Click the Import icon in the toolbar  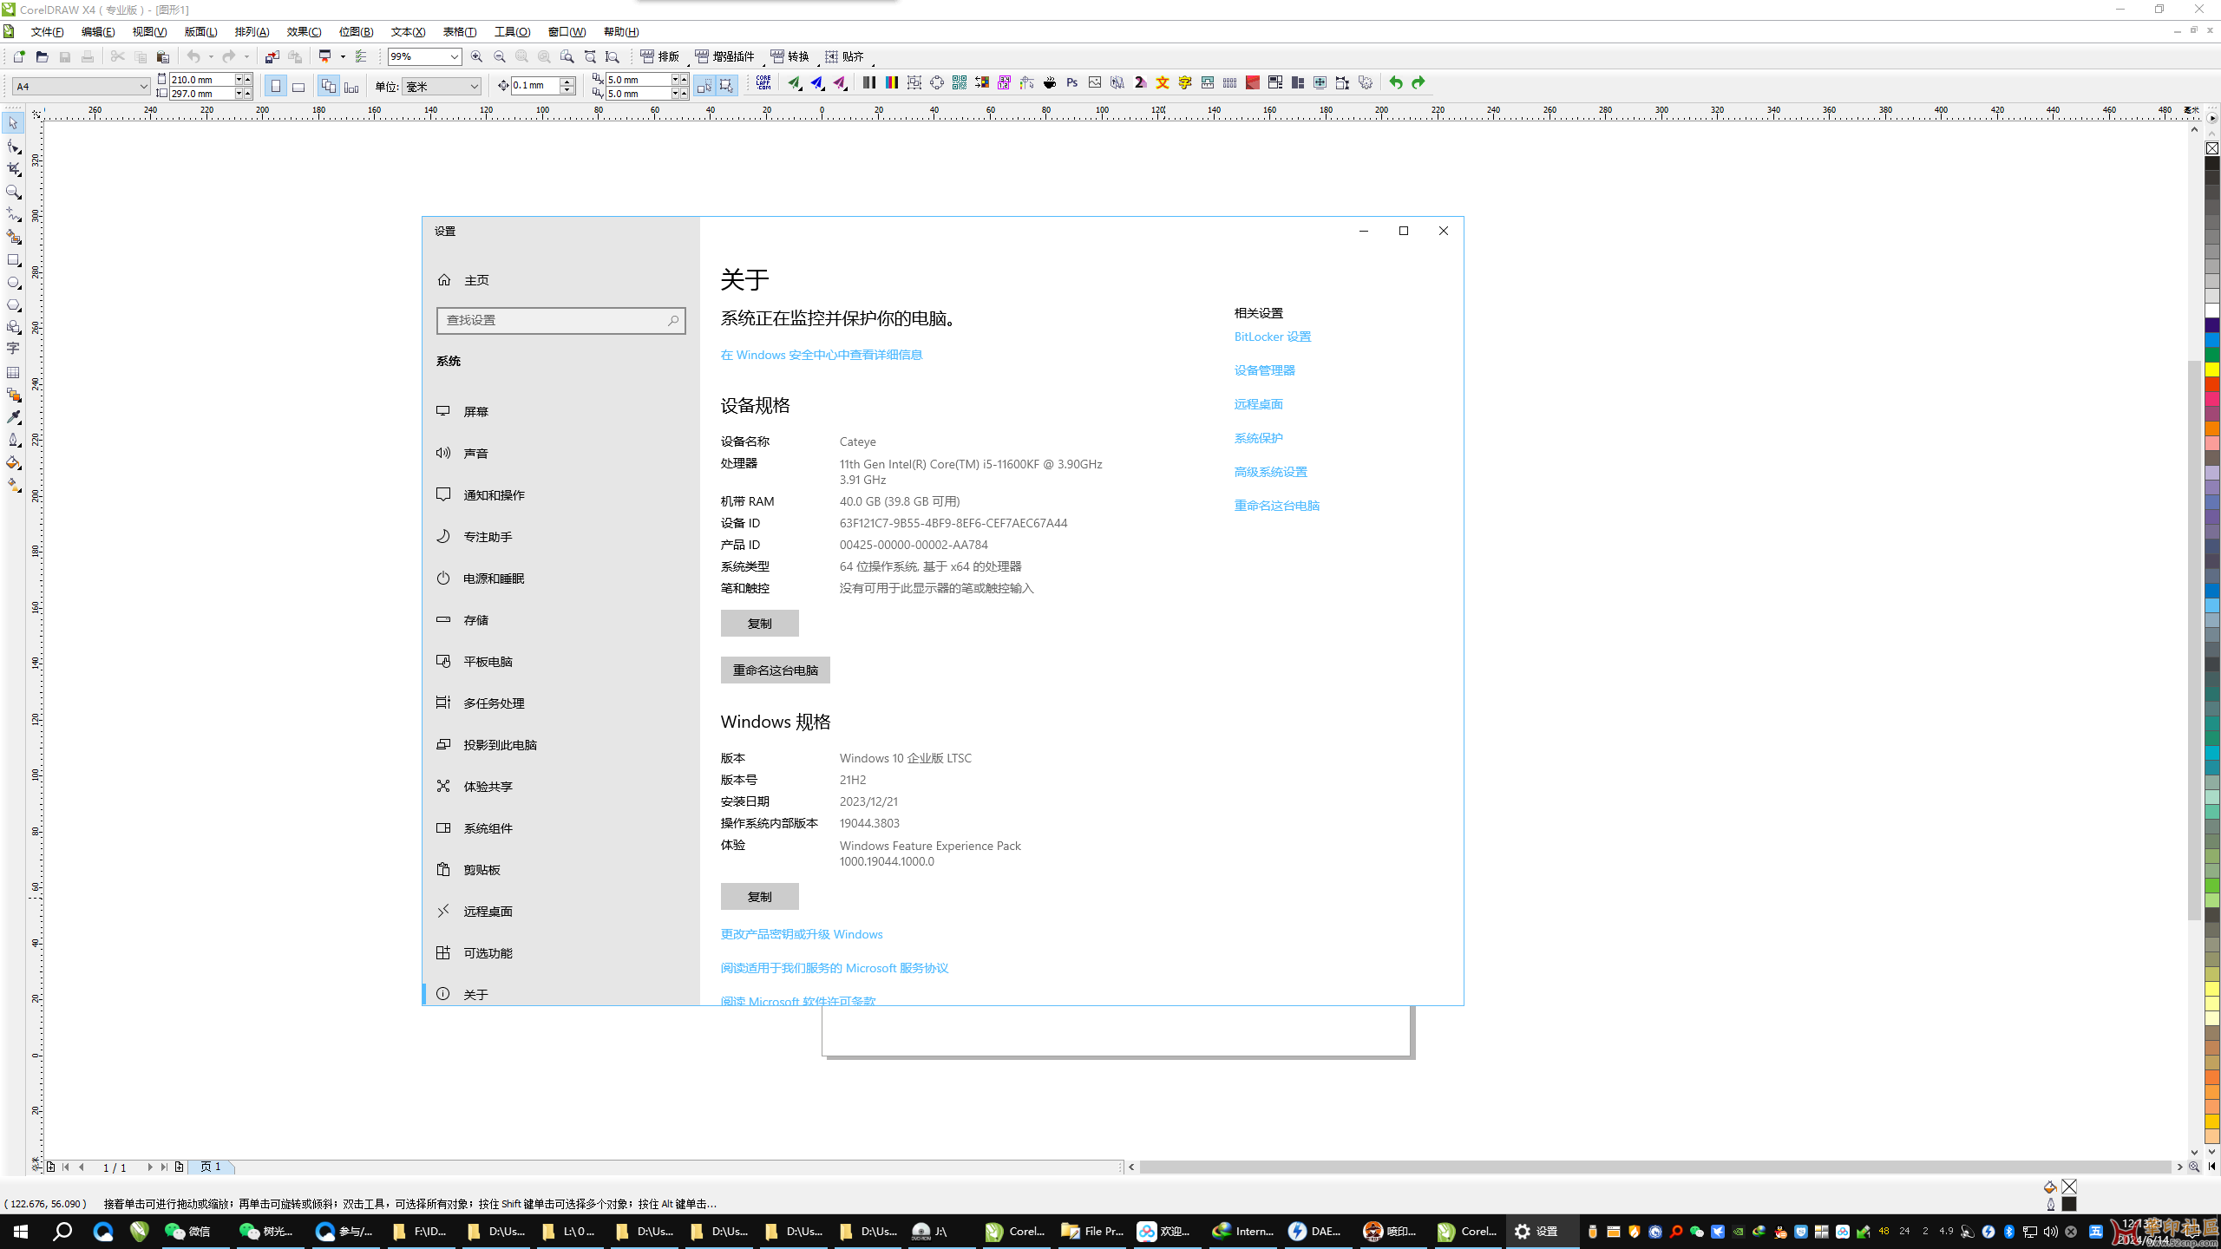click(x=272, y=56)
